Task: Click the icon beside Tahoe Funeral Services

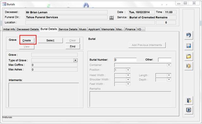Action: [x=111, y=17]
